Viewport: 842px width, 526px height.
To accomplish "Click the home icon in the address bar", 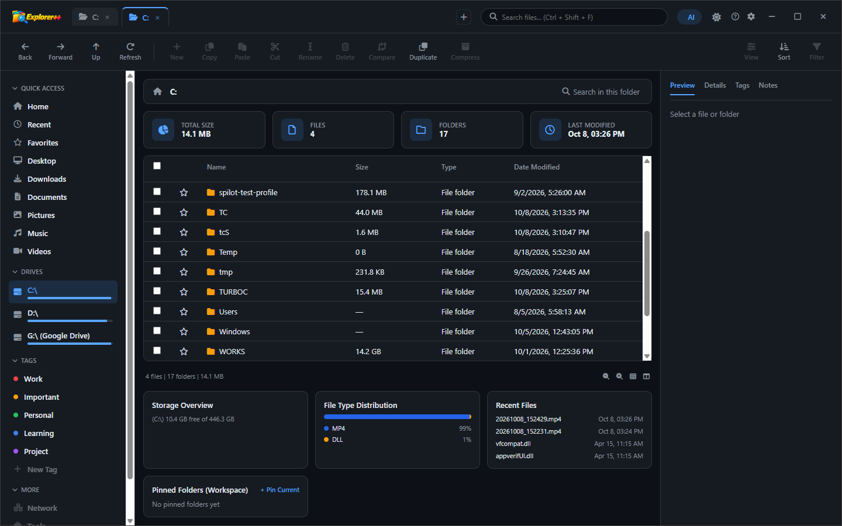I will pos(157,92).
